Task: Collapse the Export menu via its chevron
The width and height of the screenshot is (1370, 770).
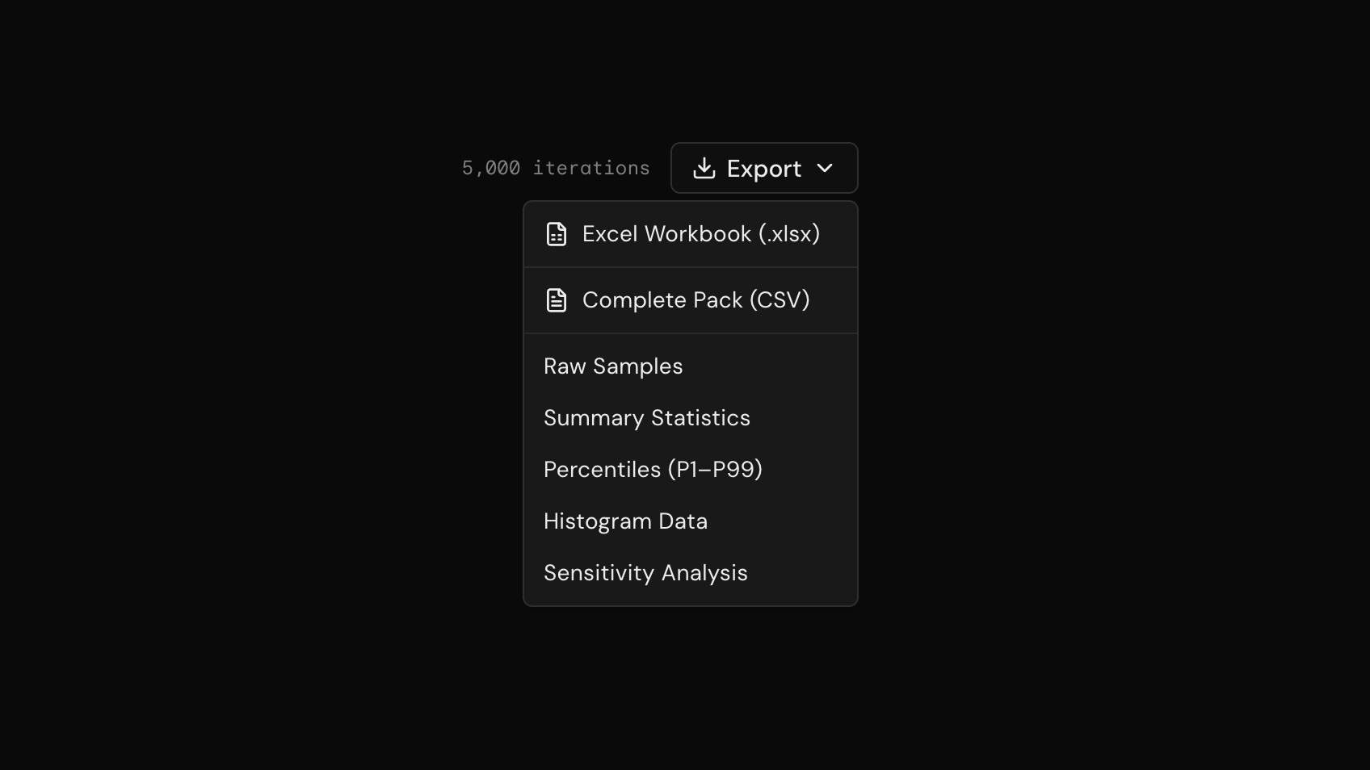Action: tap(826, 169)
